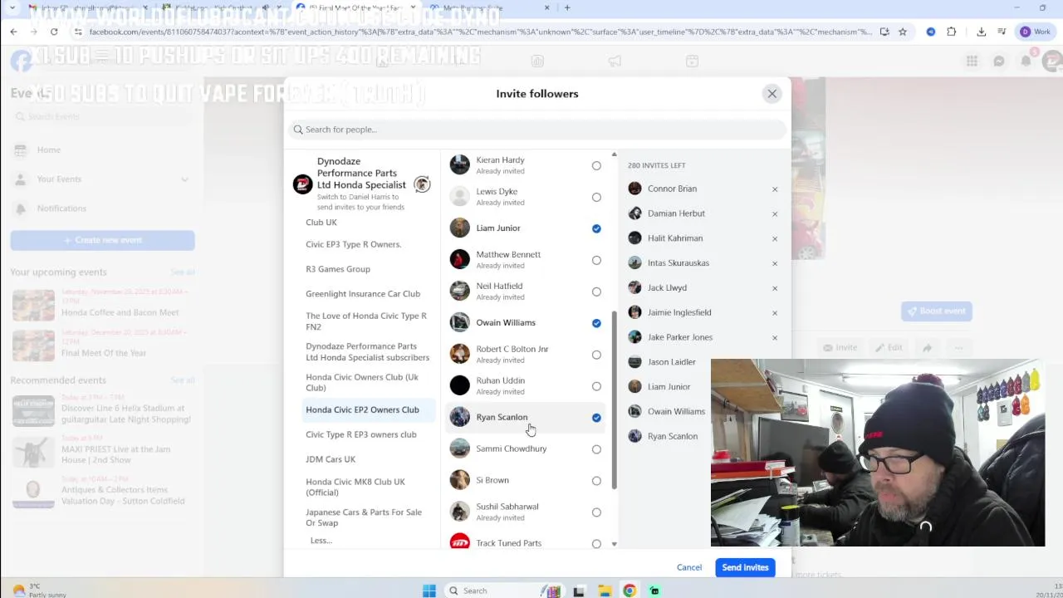Uncheck Owain Williams
The height and width of the screenshot is (598, 1063).
596,323
